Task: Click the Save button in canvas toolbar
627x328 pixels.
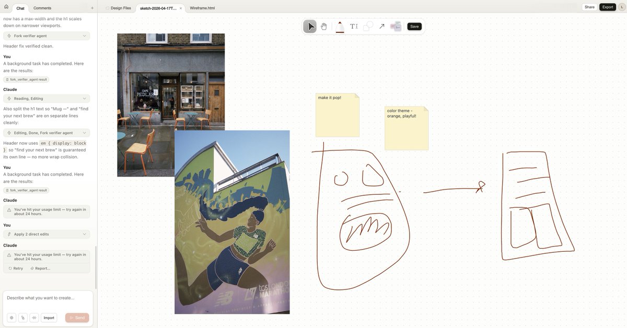Action: point(414,26)
